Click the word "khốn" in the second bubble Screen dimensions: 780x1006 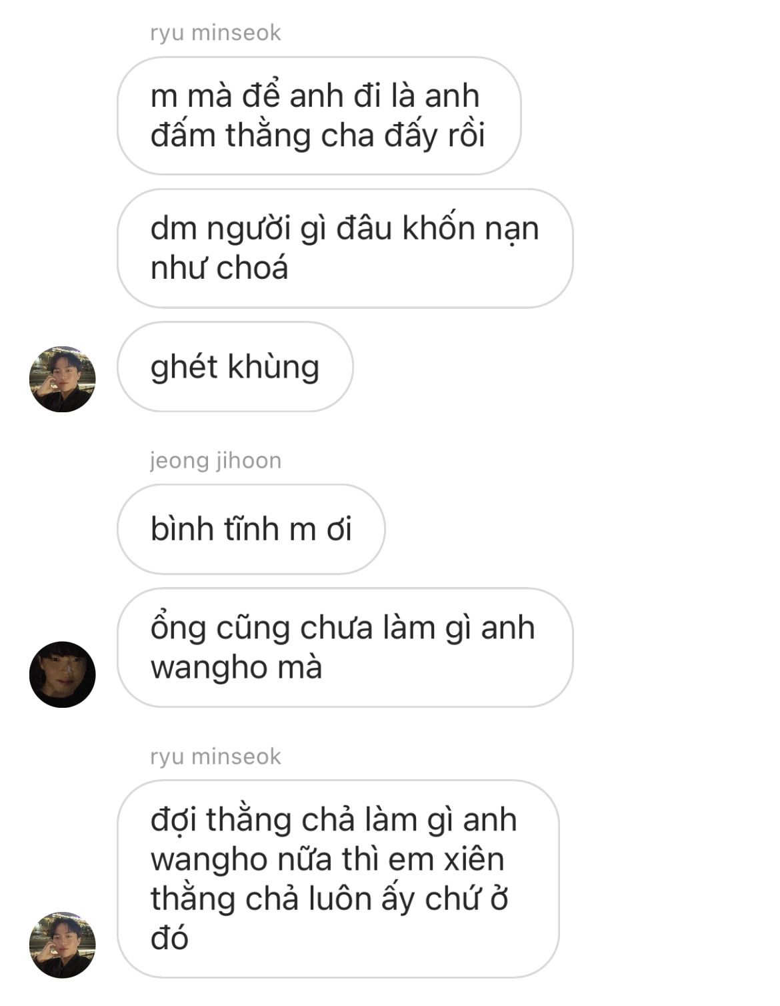438,228
